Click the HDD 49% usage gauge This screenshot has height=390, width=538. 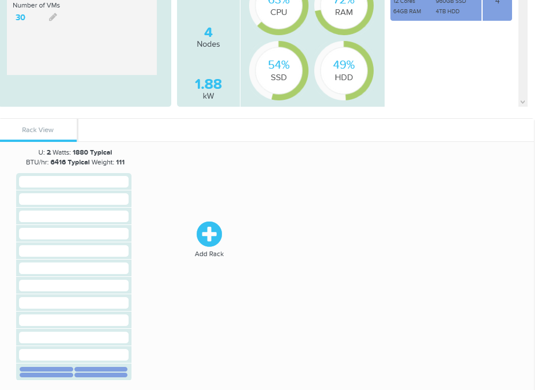(x=344, y=69)
